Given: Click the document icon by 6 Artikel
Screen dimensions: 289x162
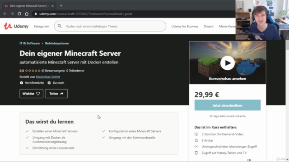Looking at the screenshot, I should [x=196, y=140].
